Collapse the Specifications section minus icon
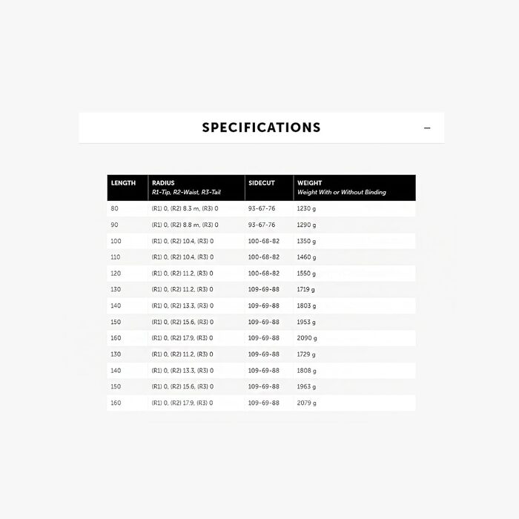Screen dimensions: 519x519 click(427, 128)
